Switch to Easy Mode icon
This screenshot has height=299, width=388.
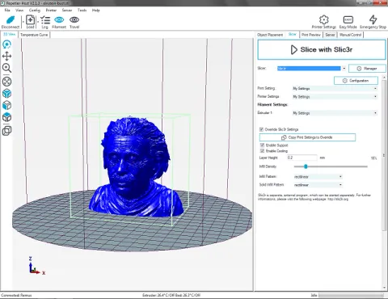tap(348, 19)
